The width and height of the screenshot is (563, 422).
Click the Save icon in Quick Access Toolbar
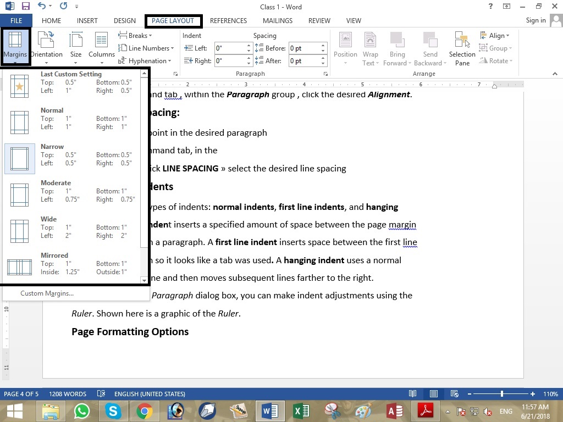25,7
